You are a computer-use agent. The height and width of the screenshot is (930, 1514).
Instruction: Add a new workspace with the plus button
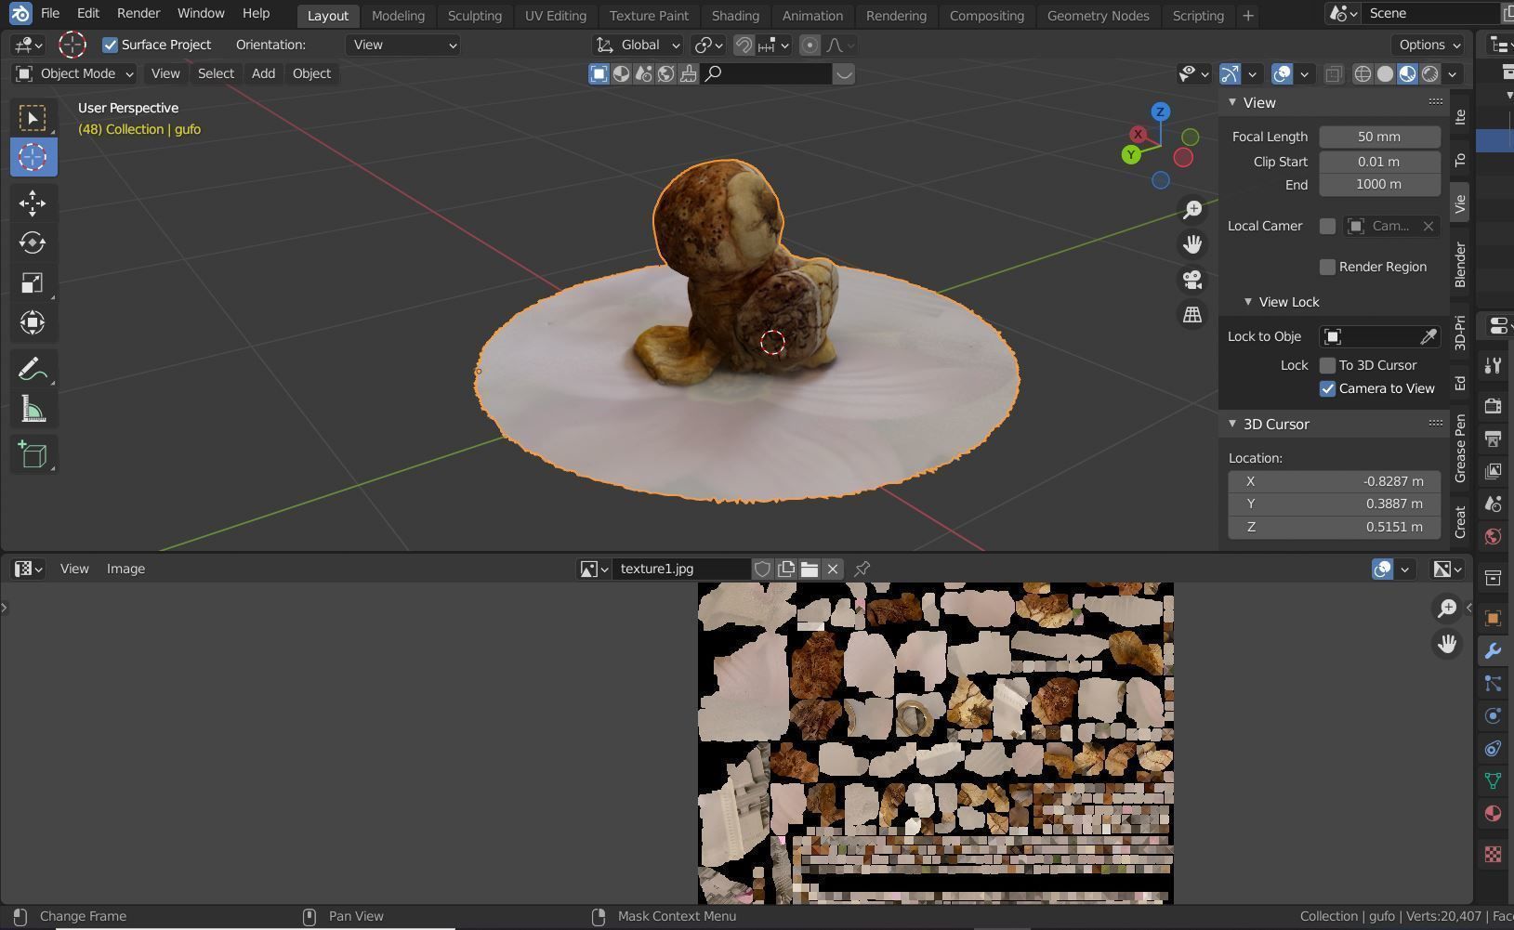1247,16
